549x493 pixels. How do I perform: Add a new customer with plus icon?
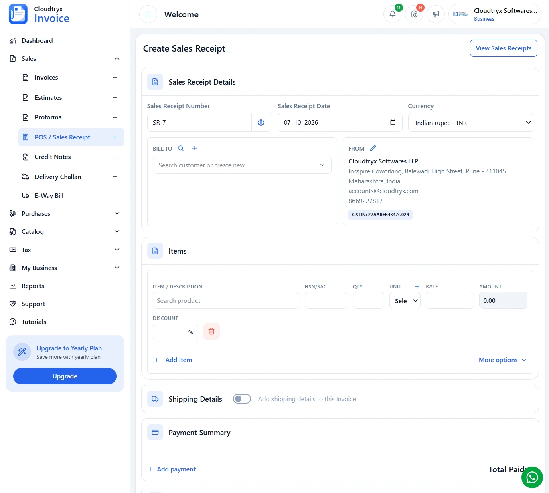(x=194, y=148)
